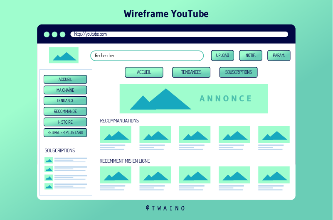Select TENDANCE in the sidebar

coord(65,101)
